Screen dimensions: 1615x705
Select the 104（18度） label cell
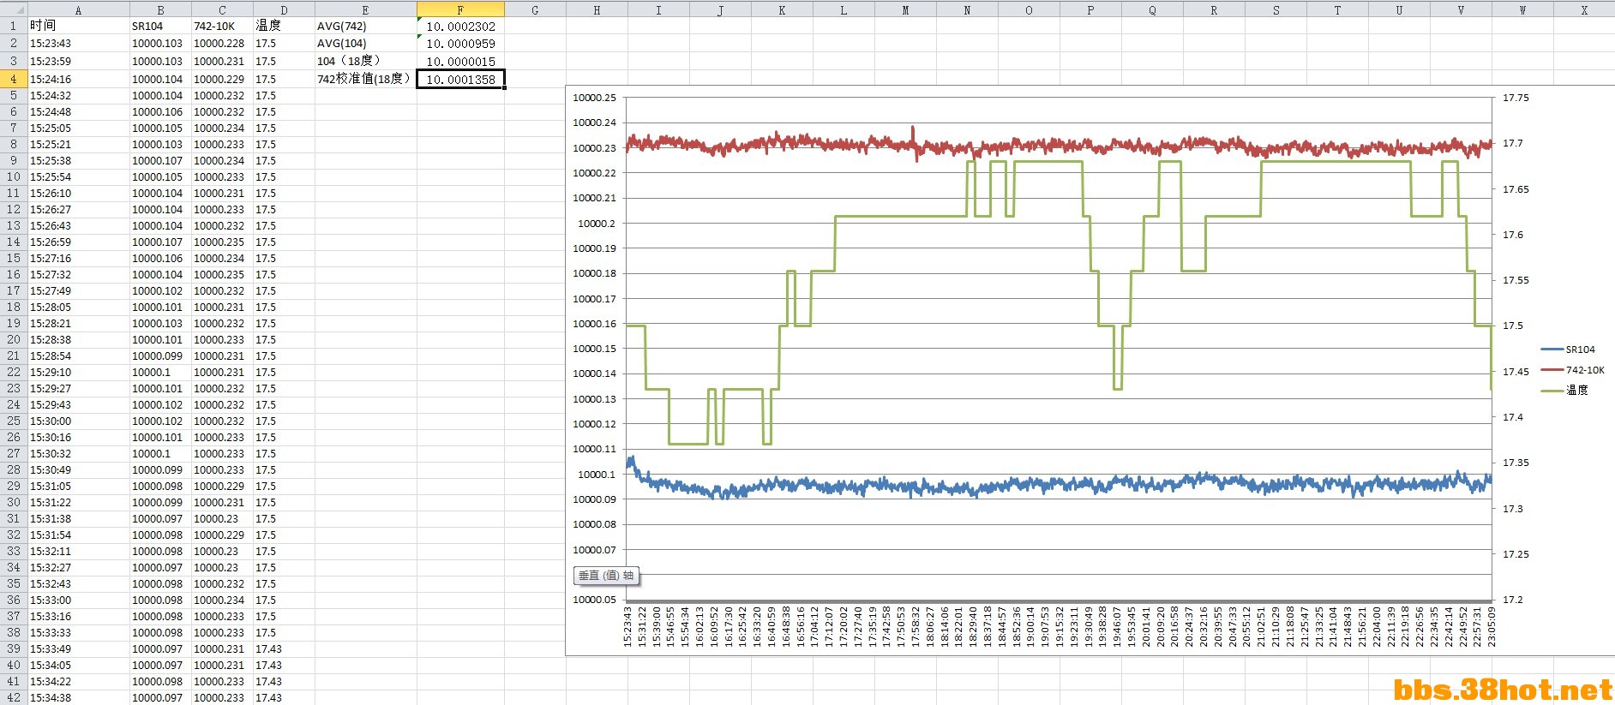tap(365, 61)
